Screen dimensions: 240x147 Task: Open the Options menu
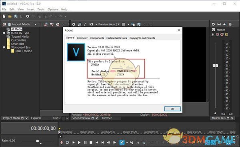pos(53,9)
